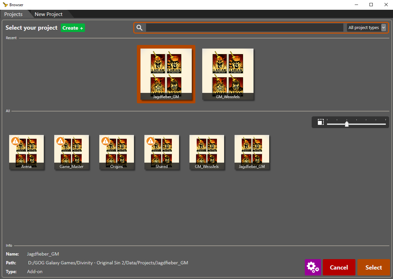
Task: Select recent project GM_Weissfels thumbnail
Action: coord(228,74)
